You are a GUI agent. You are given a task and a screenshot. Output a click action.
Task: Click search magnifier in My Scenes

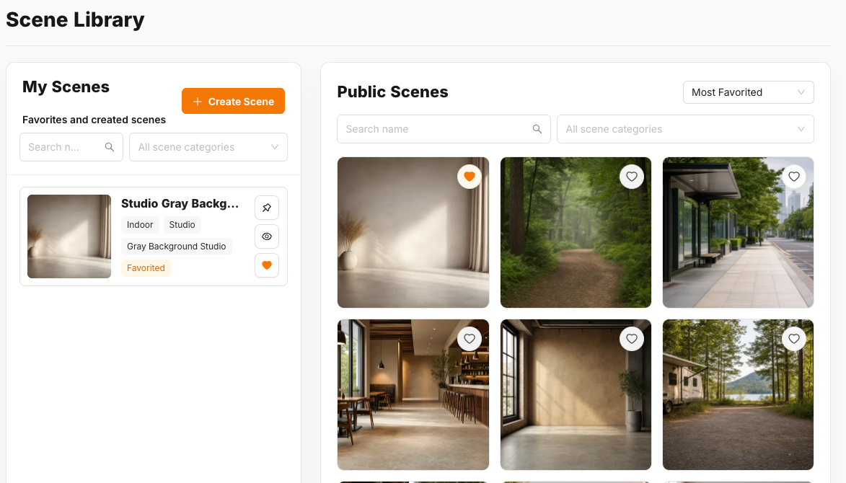110,147
